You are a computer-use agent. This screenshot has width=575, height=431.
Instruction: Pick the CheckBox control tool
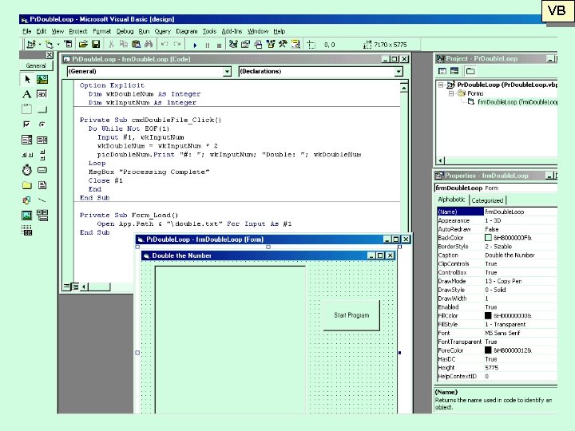pyautogui.click(x=27, y=125)
